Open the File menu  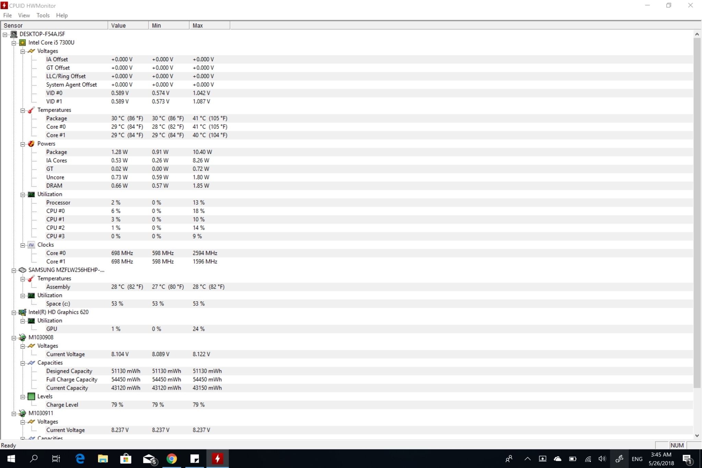[x=8, y=15]
